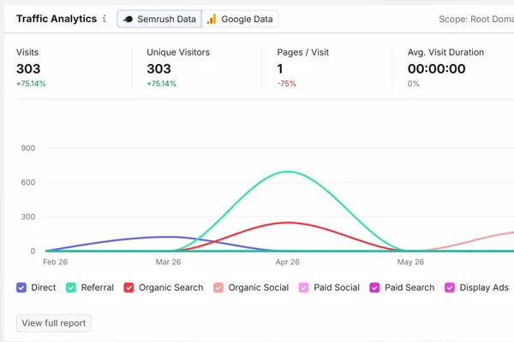Click the red Organic Search curve peak
This screenshot has width=514, height=342.
[288, 222]
